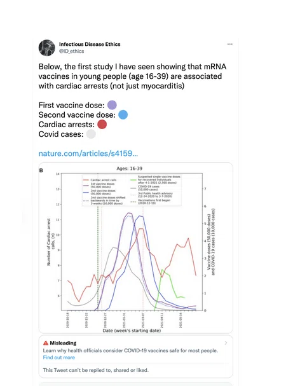The height and width of the screenshot is (386, 300).
Task: Click the grey Covid cases circle
Action: pos(91,134)
